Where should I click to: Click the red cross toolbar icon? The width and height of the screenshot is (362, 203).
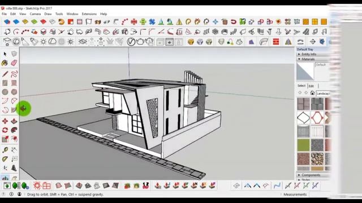[134, 22]
